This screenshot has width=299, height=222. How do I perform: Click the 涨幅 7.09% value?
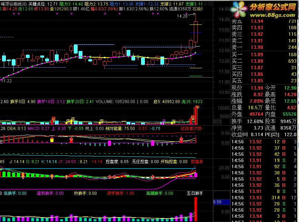[x=257, y=101]
